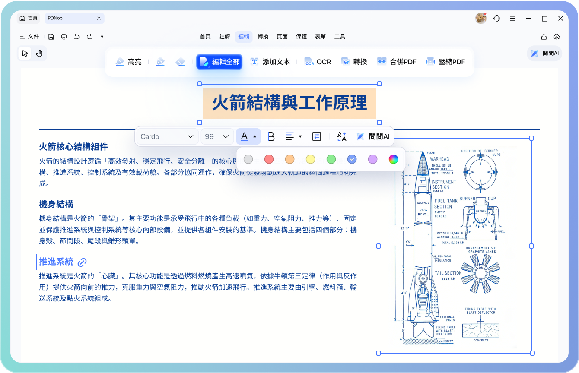Screen dimensions: 579x373
Task: Select the blue checked color swatch
Action: [352, 159]
